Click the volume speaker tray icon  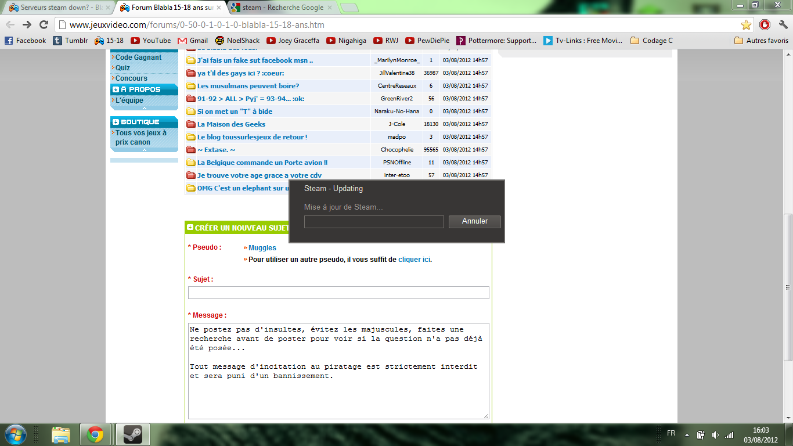[715, 434]
